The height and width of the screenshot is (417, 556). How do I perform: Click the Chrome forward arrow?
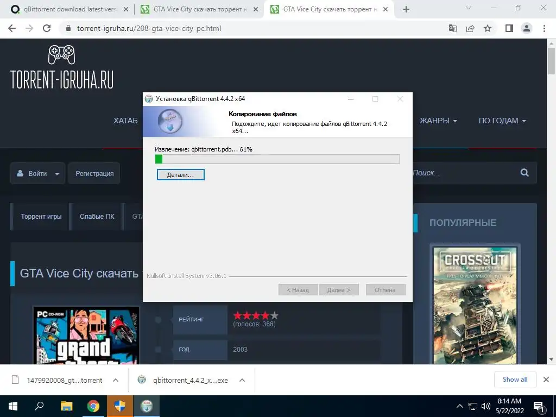(29, 28)
